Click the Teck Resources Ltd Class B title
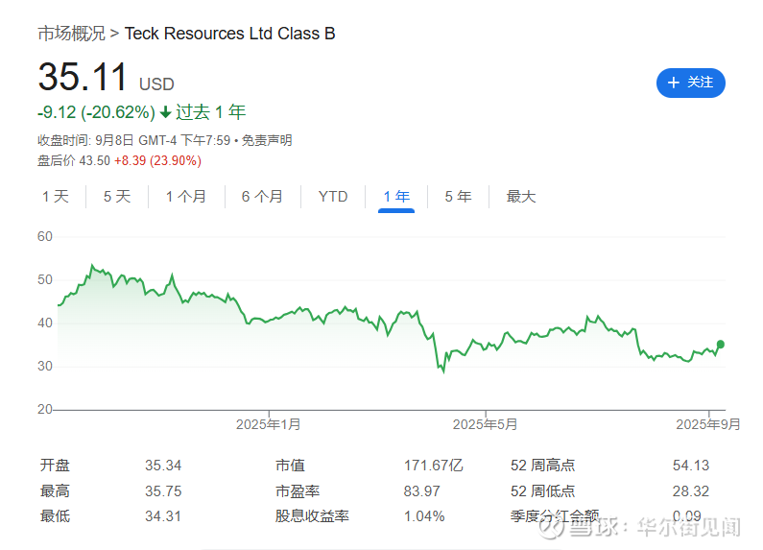 (x=229, y=34)
